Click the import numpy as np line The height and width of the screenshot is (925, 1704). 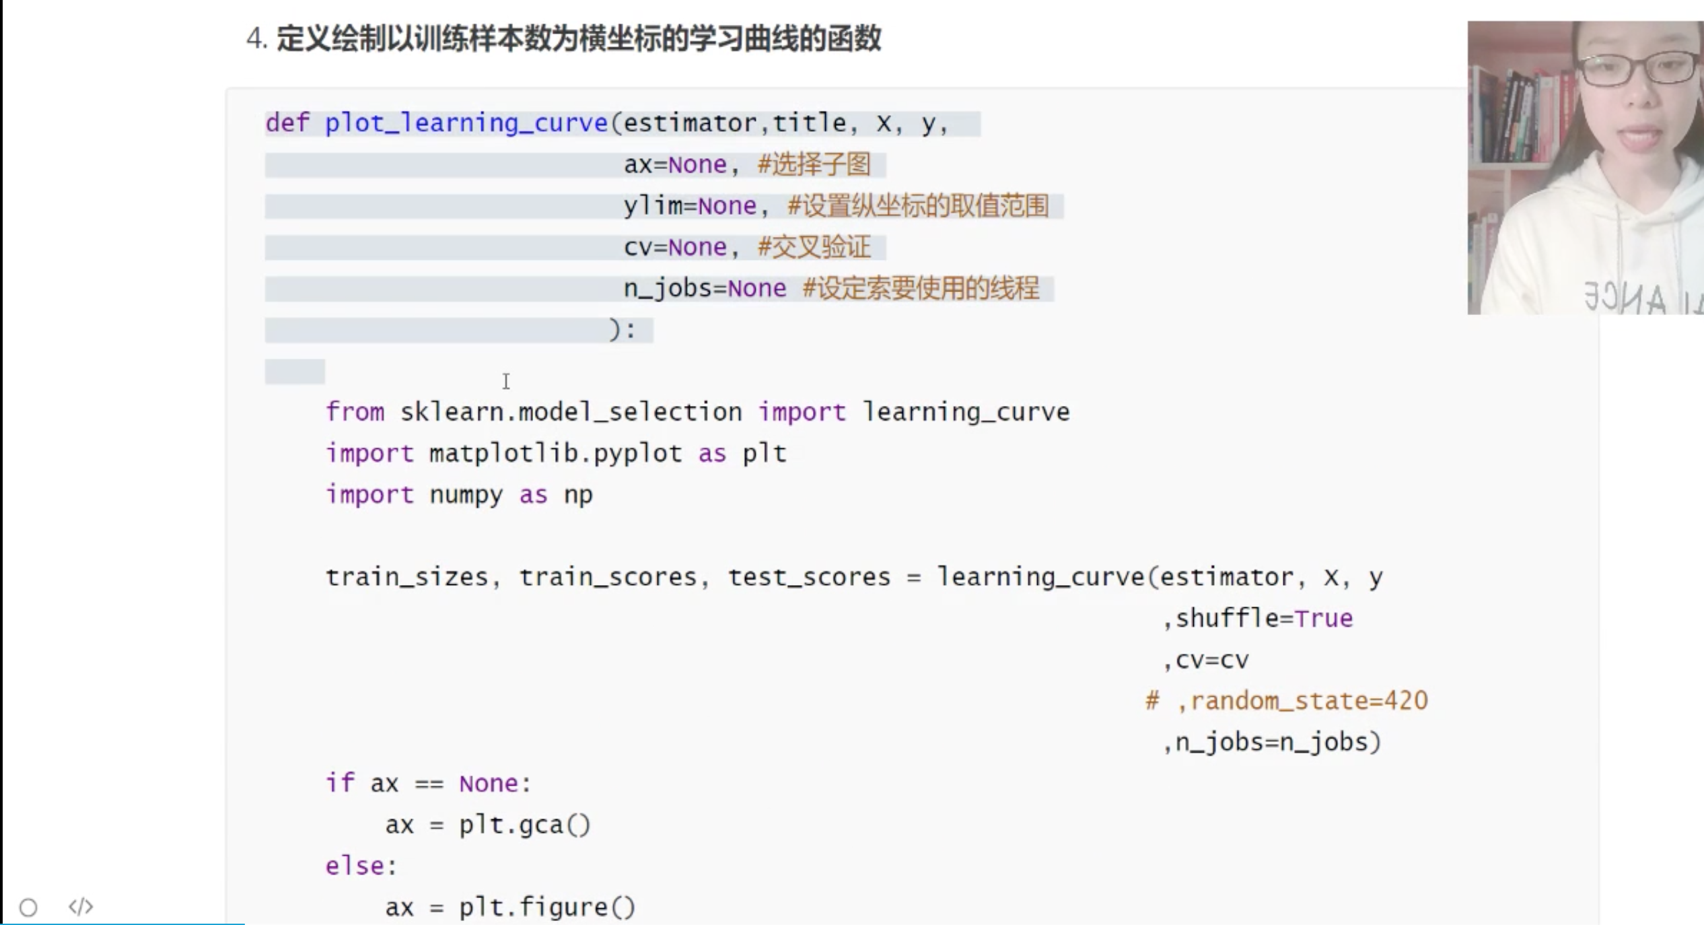tap(459, 495)
